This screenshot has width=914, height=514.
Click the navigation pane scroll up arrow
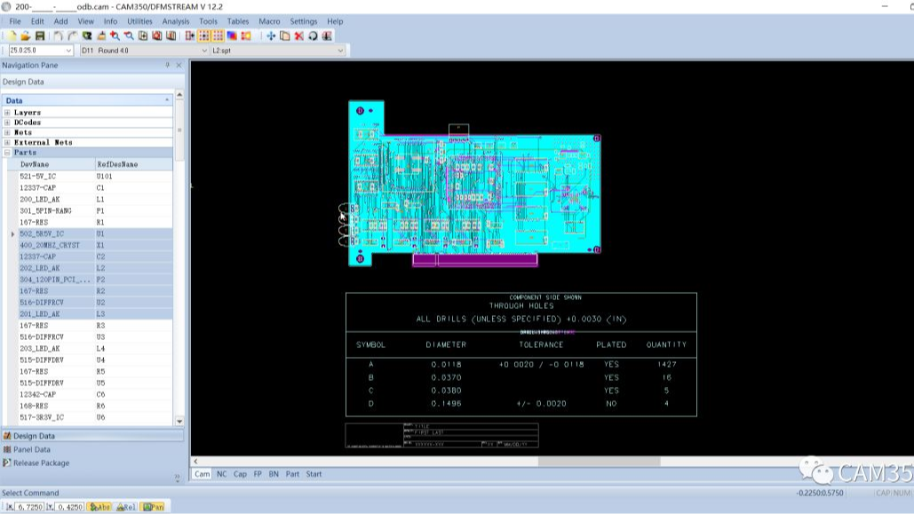pos(179,94)
